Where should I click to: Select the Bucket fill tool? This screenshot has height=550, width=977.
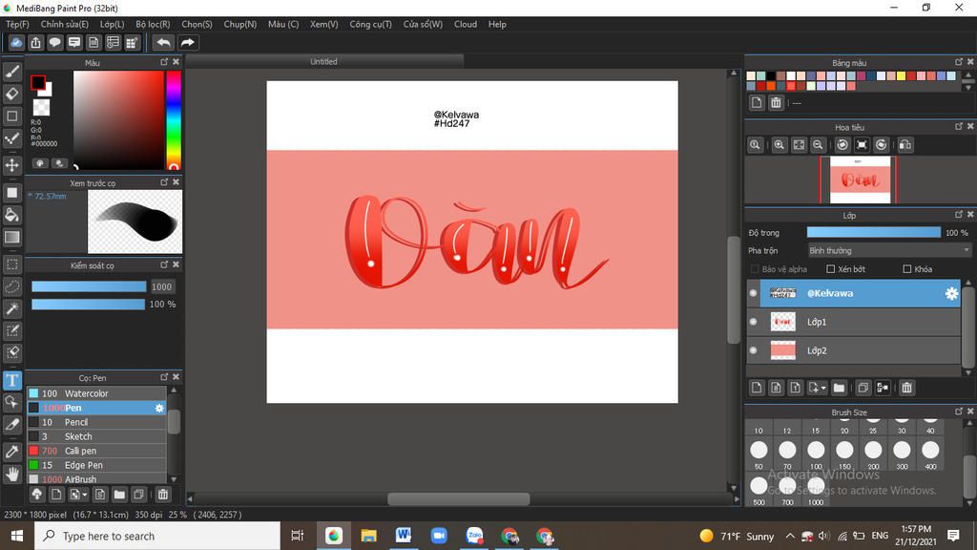11,215
